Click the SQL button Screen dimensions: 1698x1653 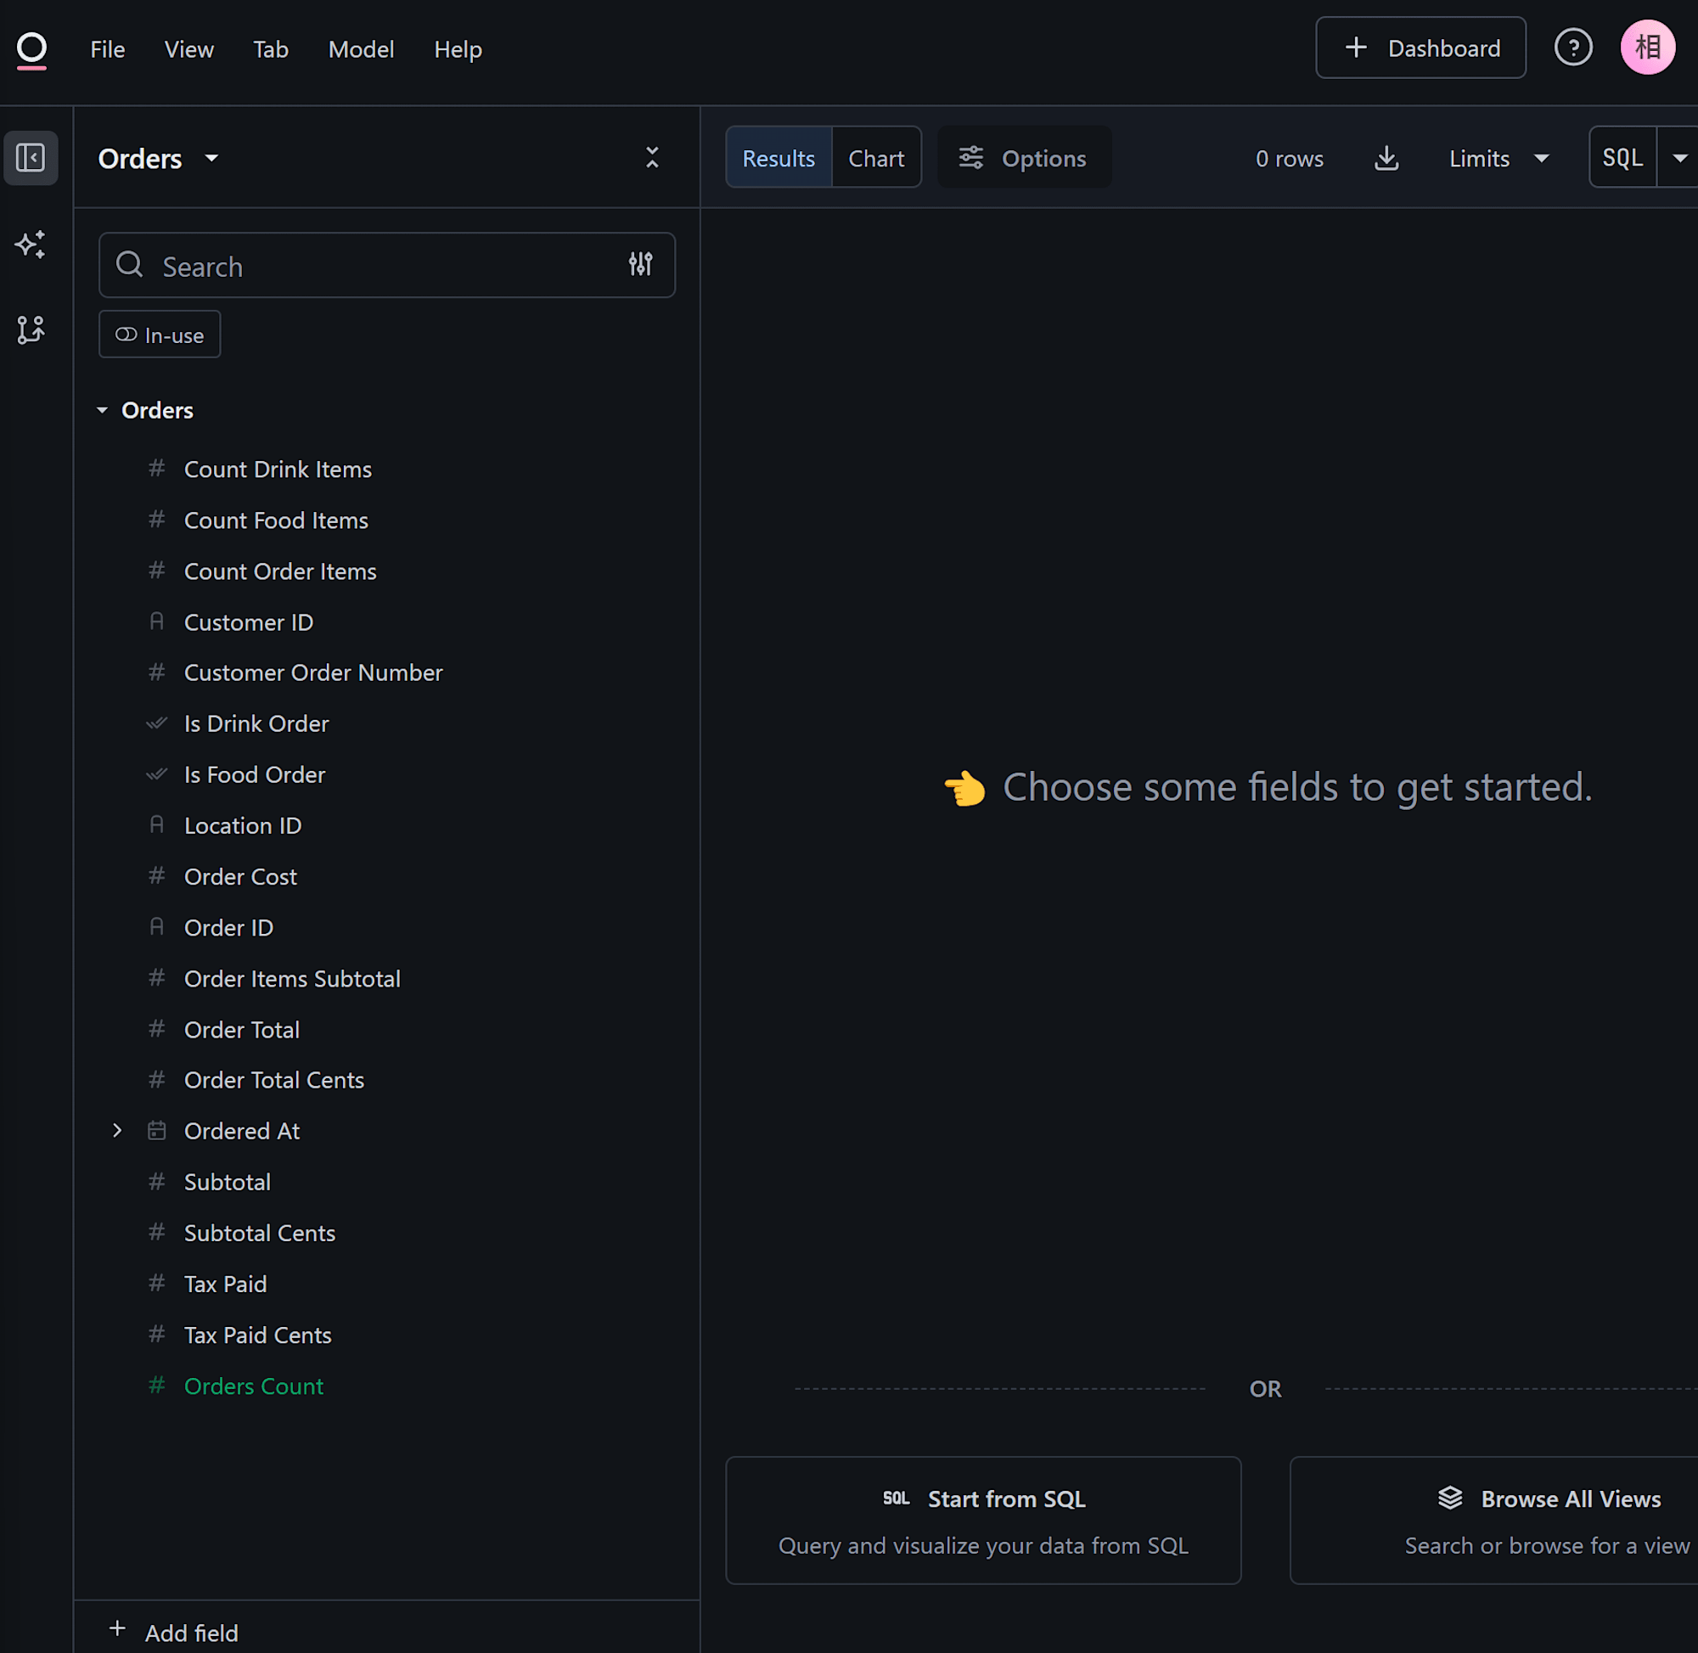1622,158
